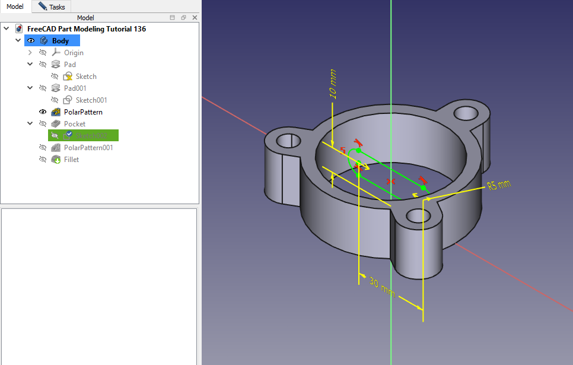The image size is (573, 365).
Task: Select the document FreeCAD Part Modeling Tutorial 136
Action: (x=86, y=29)
